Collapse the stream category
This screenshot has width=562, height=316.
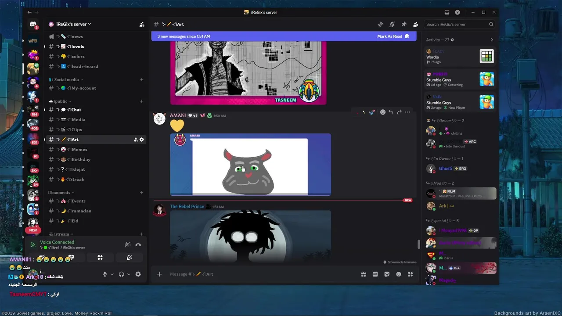coord(61,234)
